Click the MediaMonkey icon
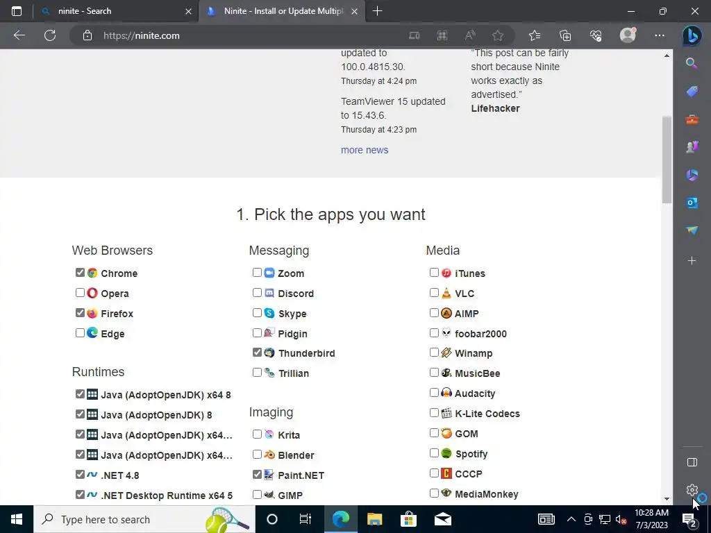This screenshot has width=711, height=533. pos(446,493)
